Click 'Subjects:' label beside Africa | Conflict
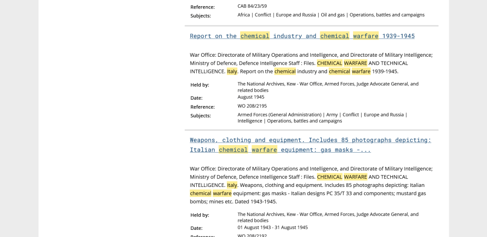 pos(201,16)
